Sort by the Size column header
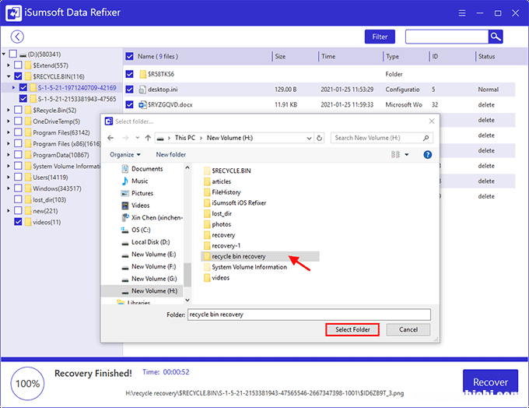Screen dimensions: 529x408 click(280, 56)
